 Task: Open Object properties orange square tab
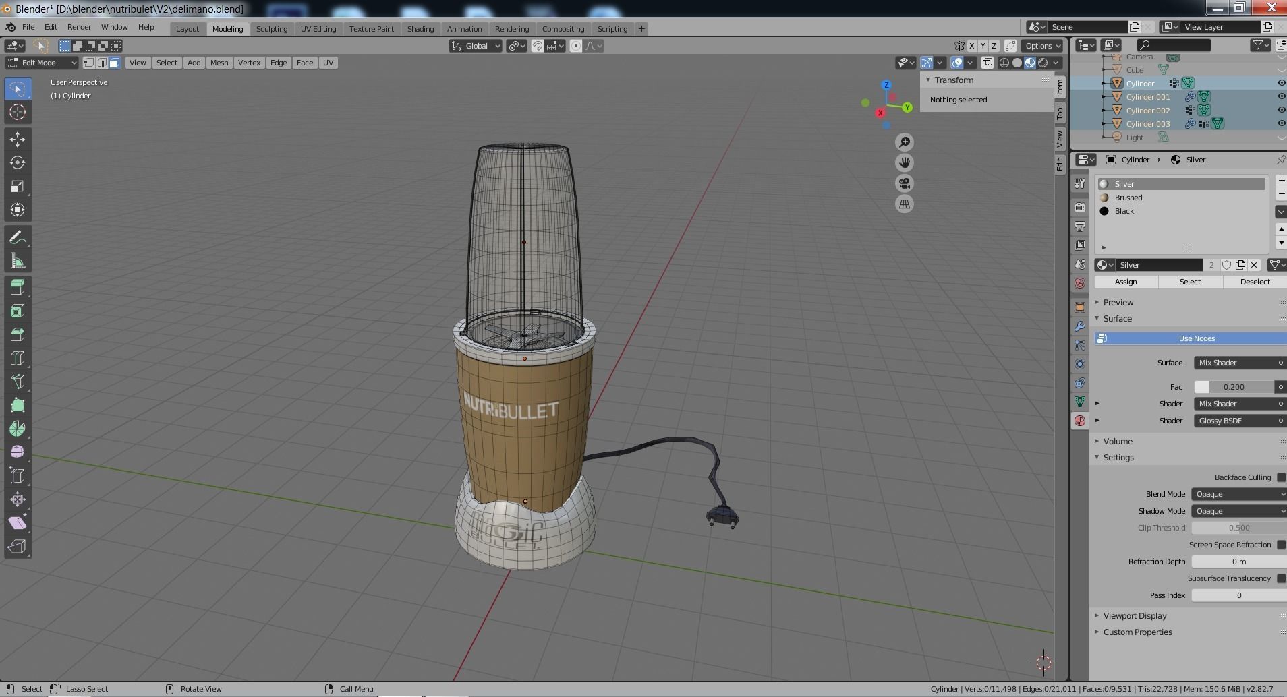pos(1080,307)
